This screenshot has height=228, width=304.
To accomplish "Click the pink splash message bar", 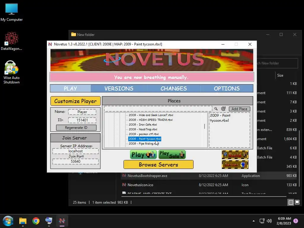I will coord(152,77).
